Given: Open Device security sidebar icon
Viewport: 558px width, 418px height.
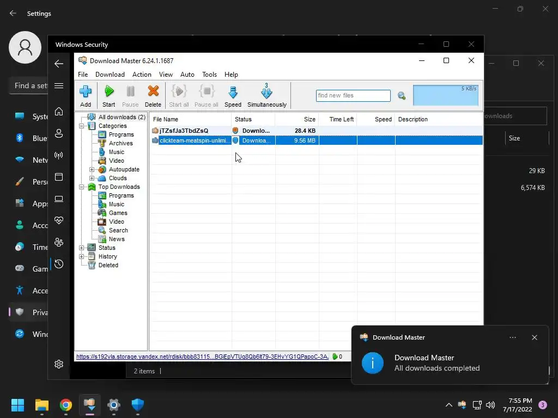Looking at the screenshot, I should tap(59, 199).
